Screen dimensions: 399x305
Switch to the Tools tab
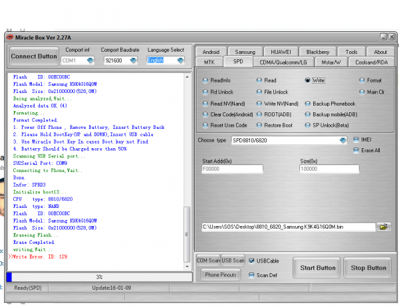tap(351, 52)
